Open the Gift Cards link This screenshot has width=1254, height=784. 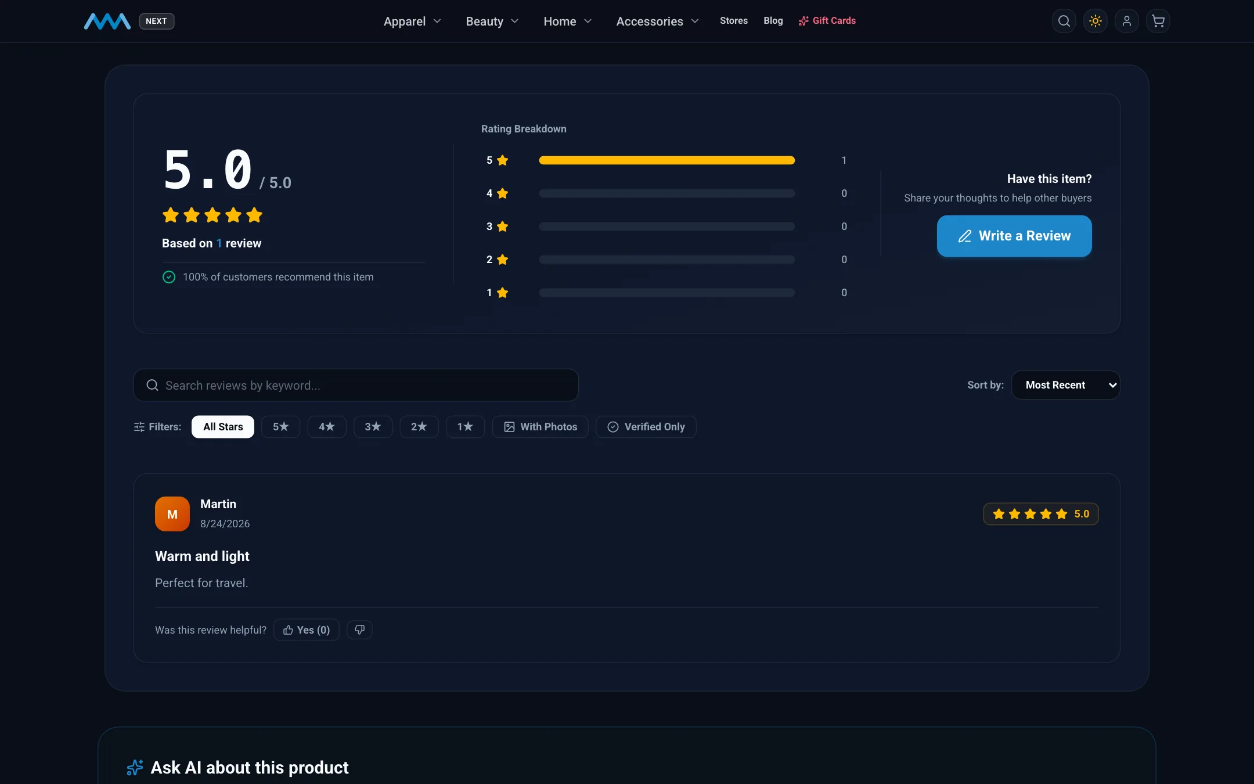(827, 21)
